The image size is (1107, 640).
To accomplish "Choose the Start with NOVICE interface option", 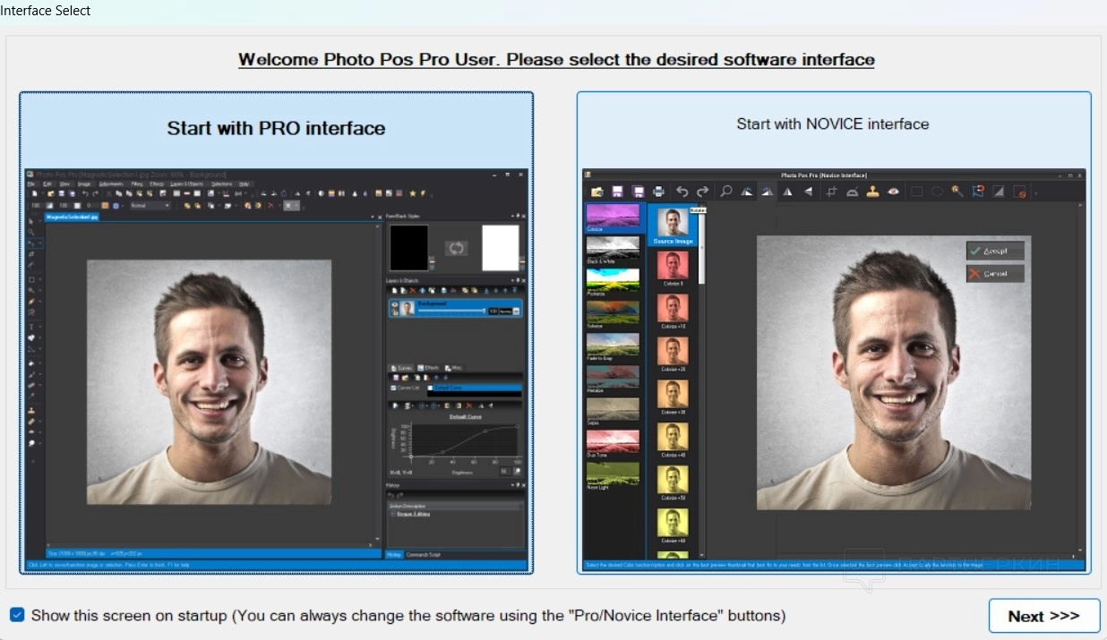I will (832, 124).
